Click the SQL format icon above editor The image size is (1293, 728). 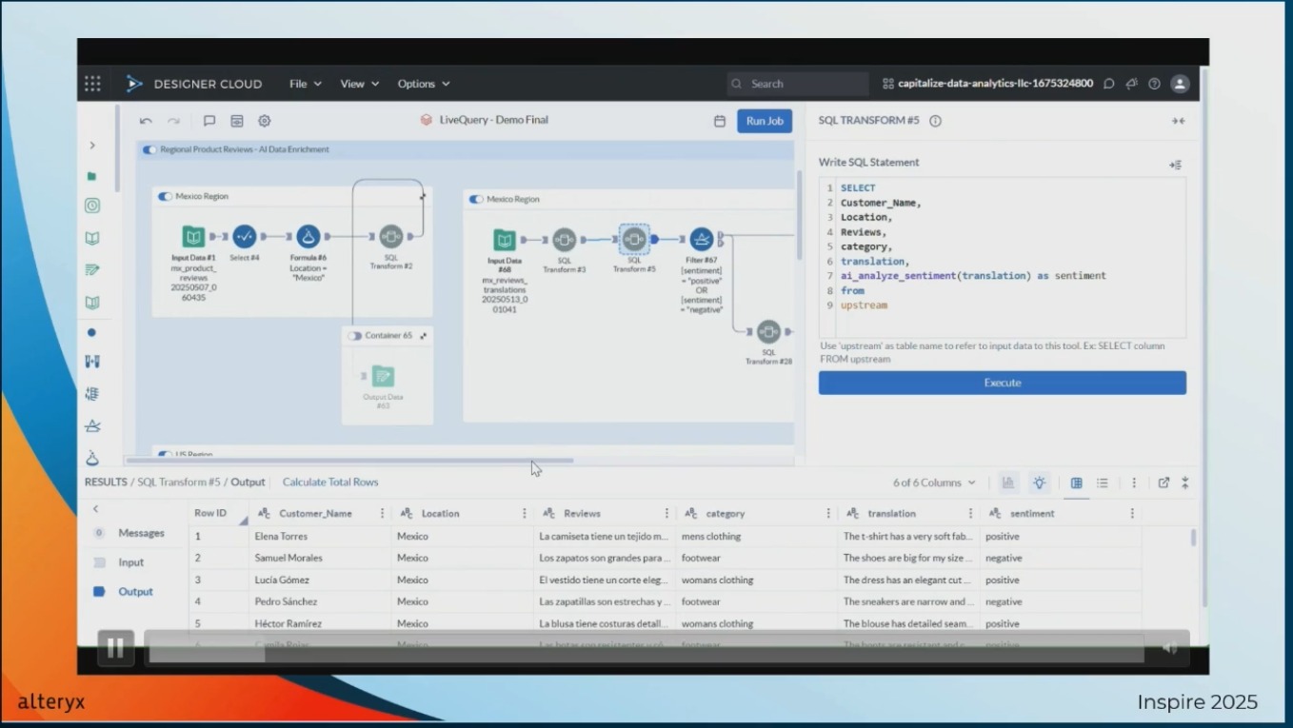click(x=1176, y=165)
